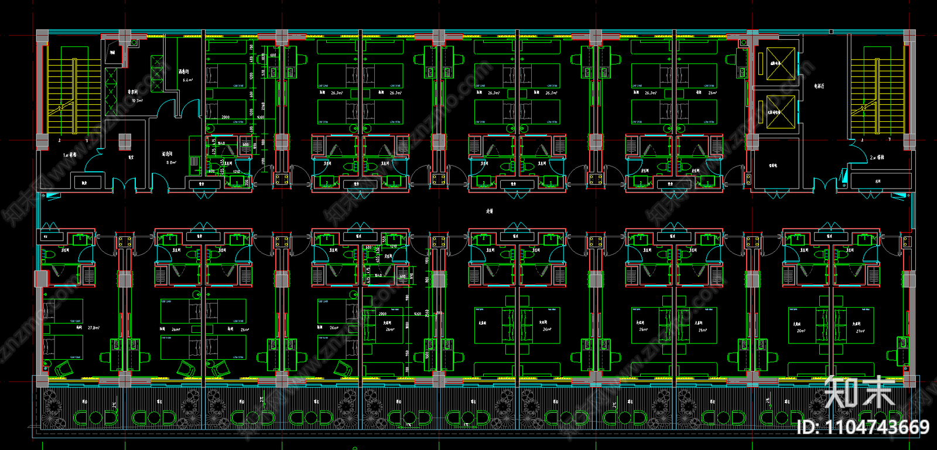Click the 'ID: 1104743669' text
Image resolution: width=937 pixels, height=450 pixels.
(x=863, y=427)
